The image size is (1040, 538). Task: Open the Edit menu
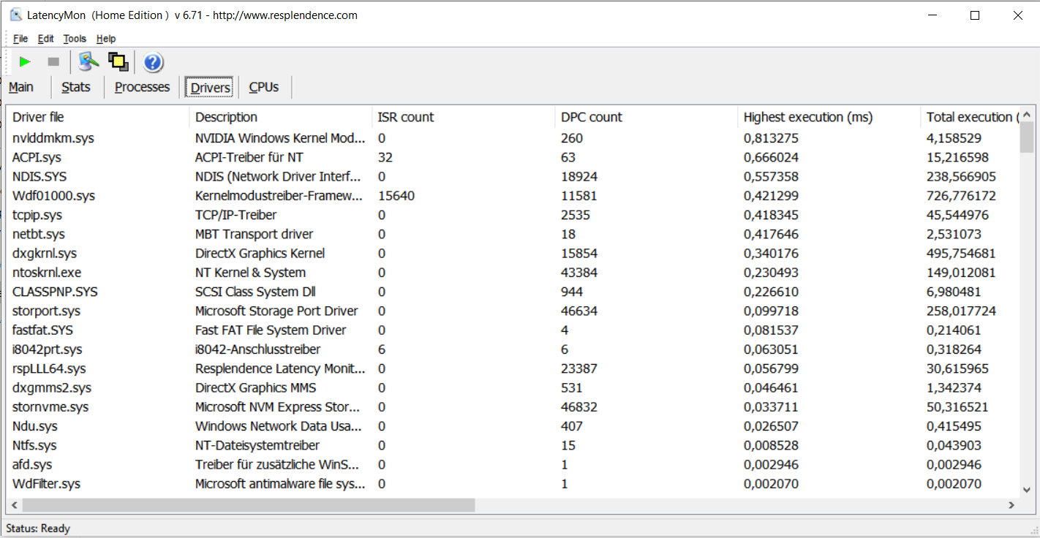tap(45, 39)
